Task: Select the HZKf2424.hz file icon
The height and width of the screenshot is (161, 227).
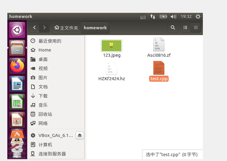Action: coord(112,68)
